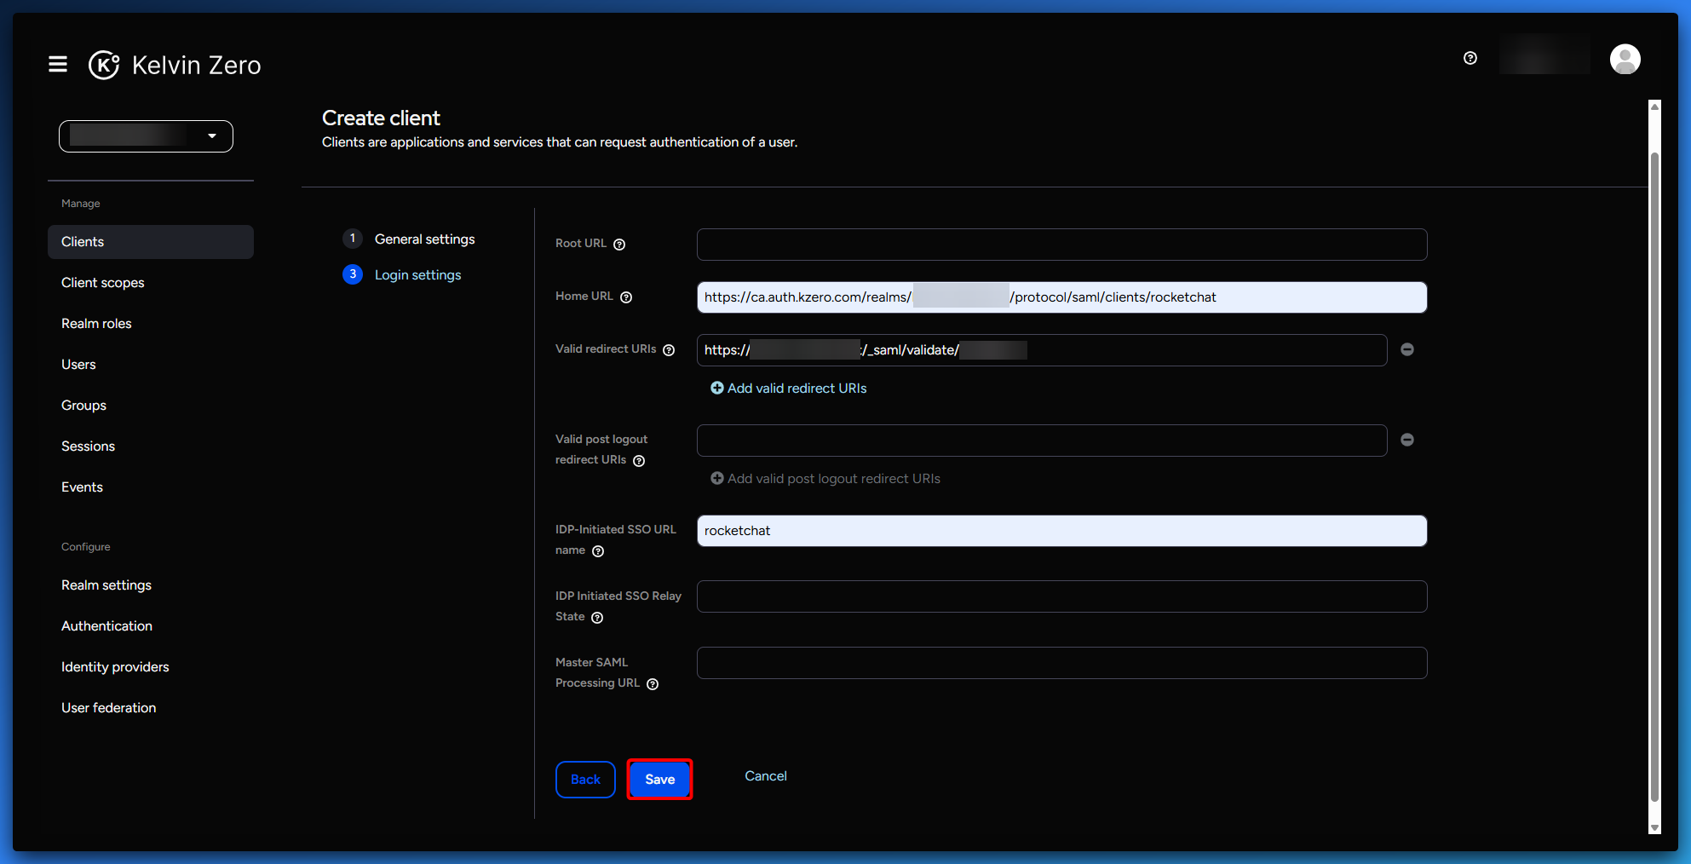Click the Back button
The image size is (1691, 864).
pyautogui.click(x=585, y=780)
